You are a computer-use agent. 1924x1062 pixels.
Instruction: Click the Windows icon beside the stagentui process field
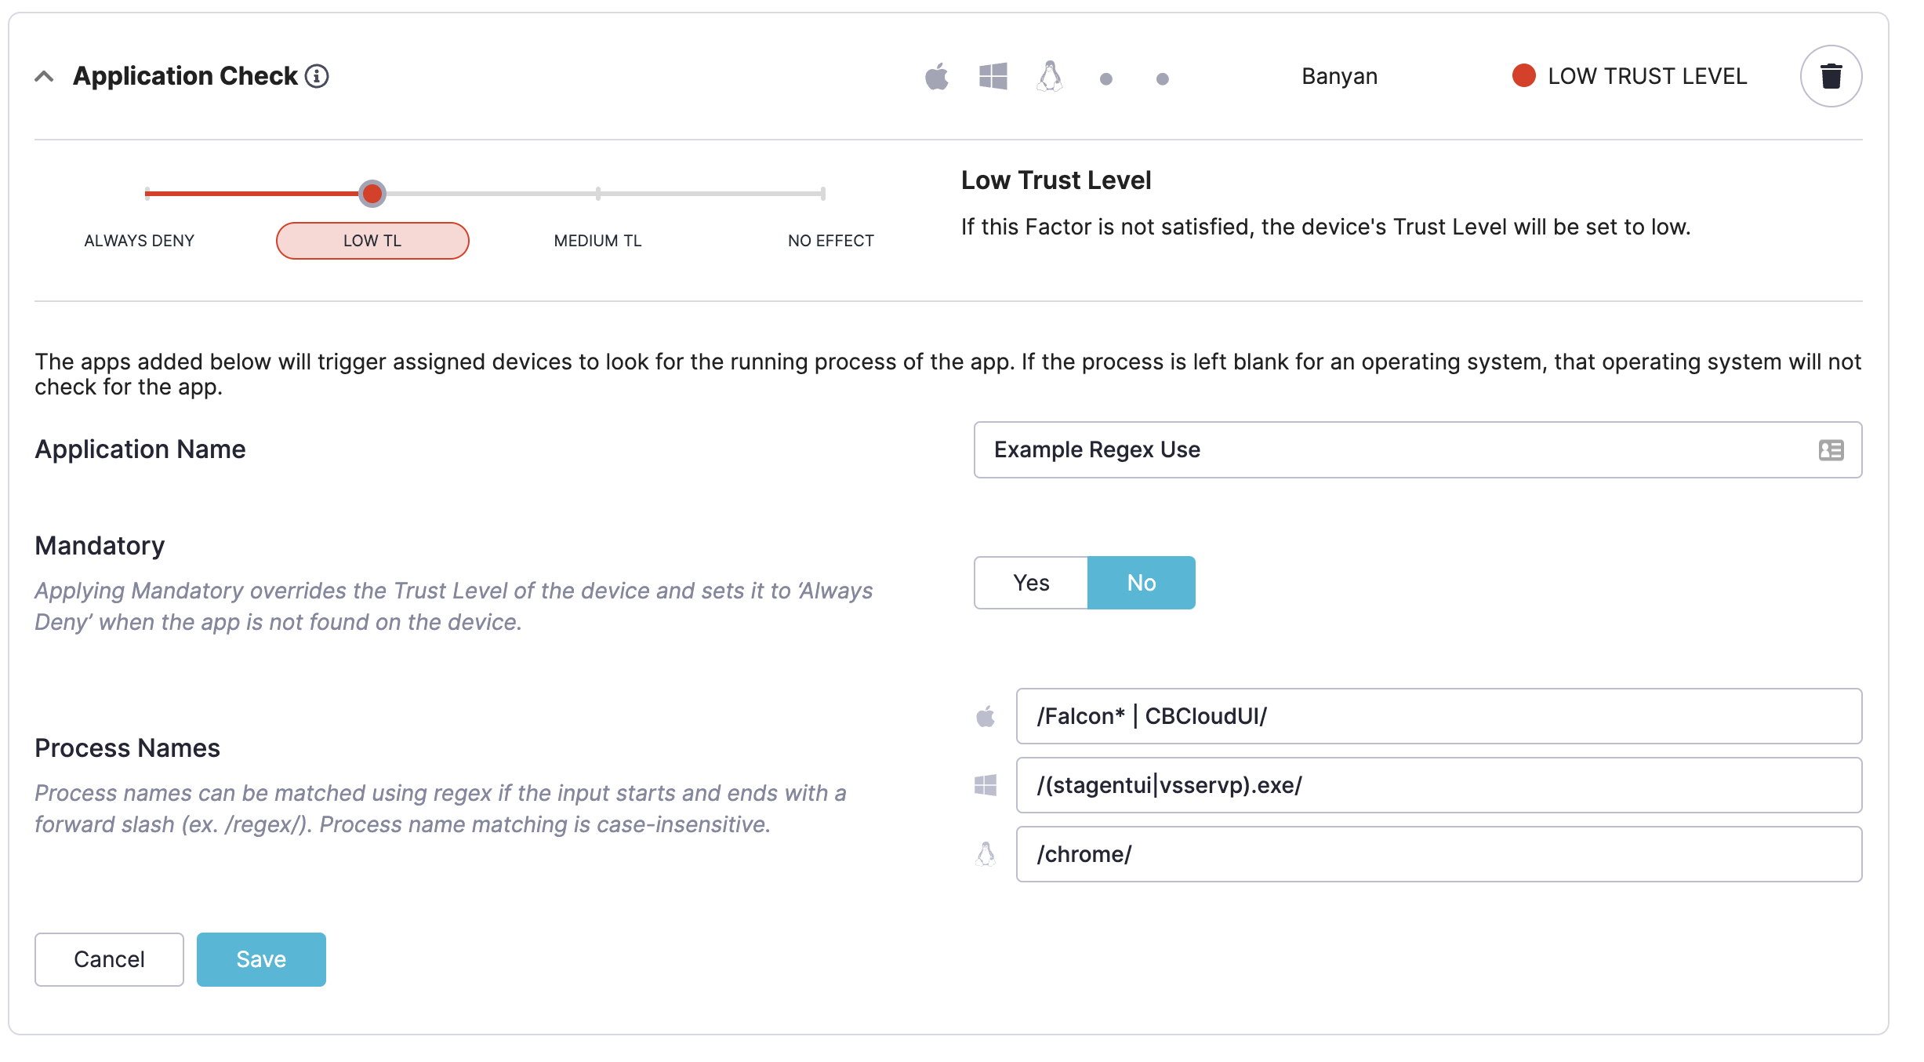[x=986, y=784]
